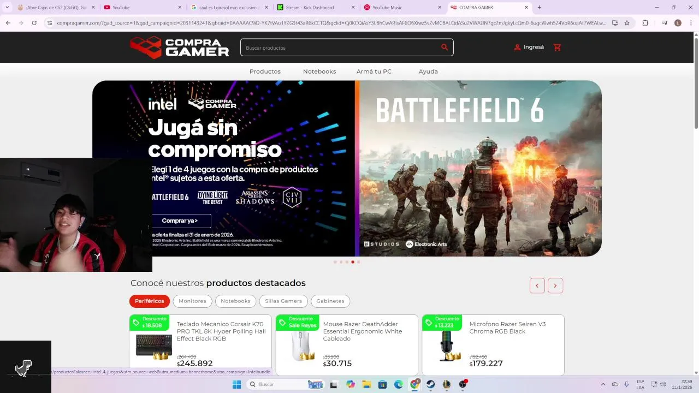Open the Chrome three-dot menu
The image size is (699, 393).
coord(691,23)
